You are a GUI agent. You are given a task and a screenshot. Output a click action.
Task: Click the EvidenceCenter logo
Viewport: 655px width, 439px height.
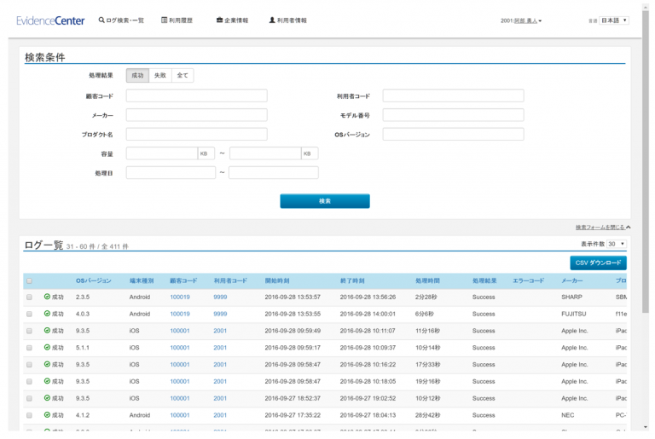click(x=50, y=20)
